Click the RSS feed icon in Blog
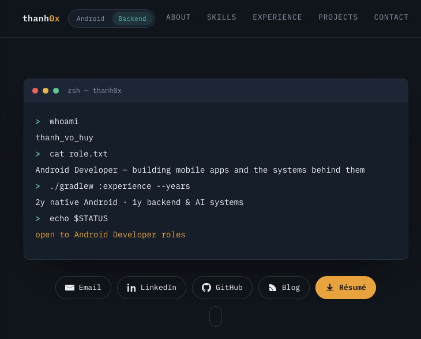The width and height of the screenshot is (421, 339). click(273, 288)
